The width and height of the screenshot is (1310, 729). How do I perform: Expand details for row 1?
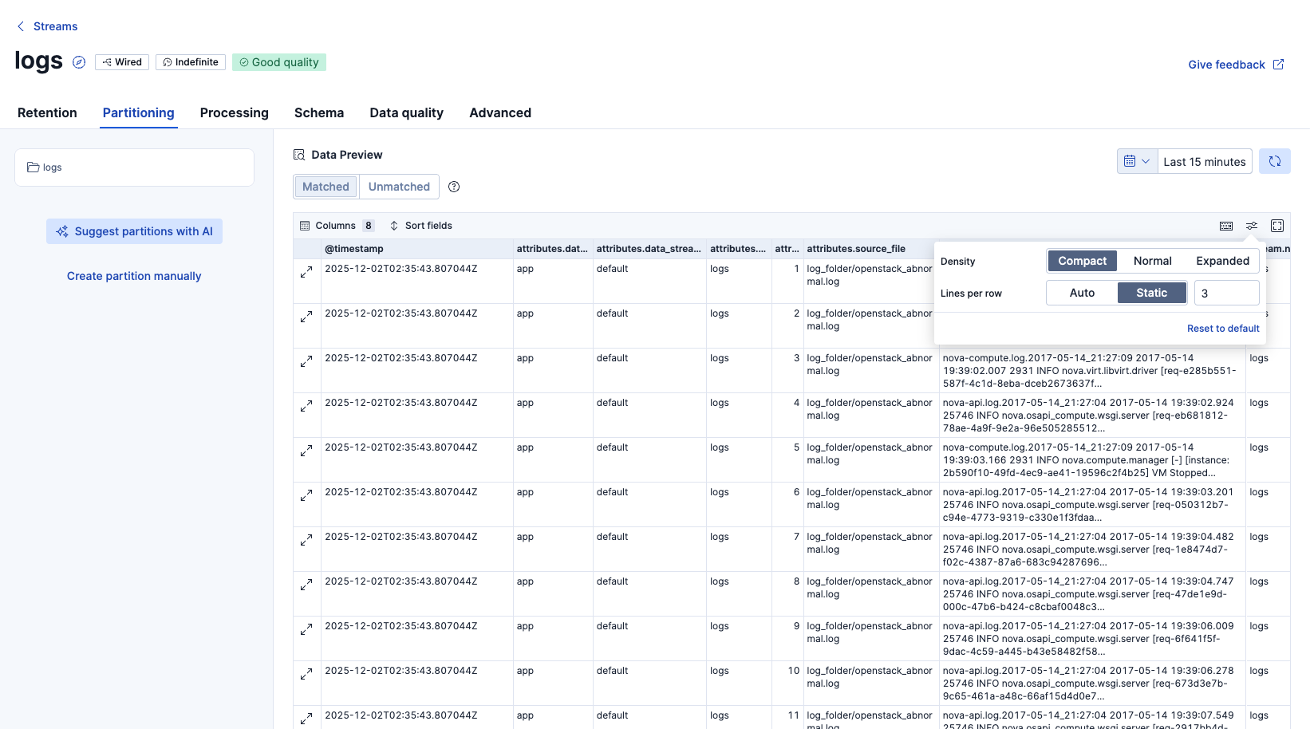click(x=306, y=272)
